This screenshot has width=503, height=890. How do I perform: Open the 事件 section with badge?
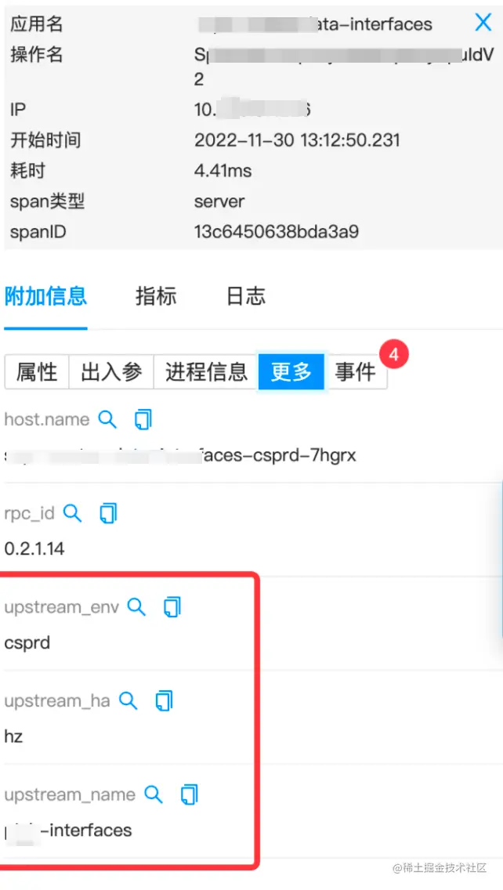pyautogui.click(x=356, y=372)
